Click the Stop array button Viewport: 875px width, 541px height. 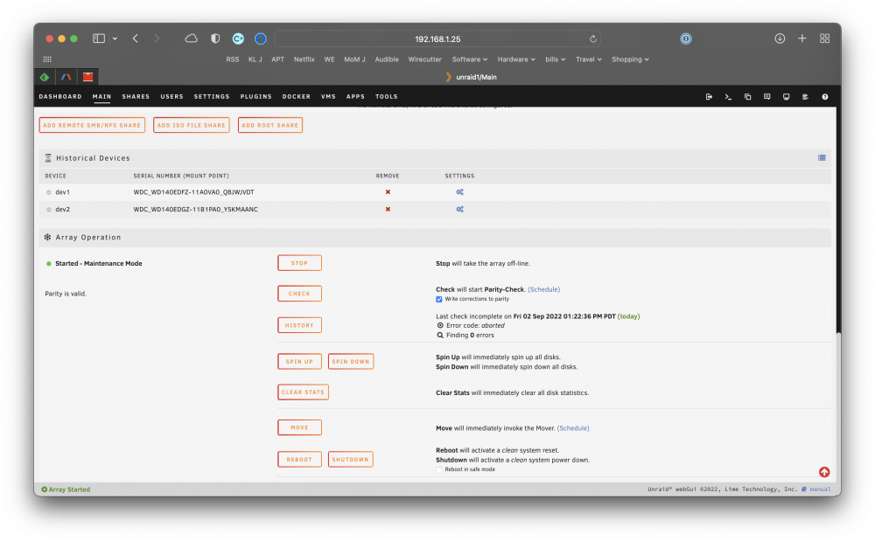click(x=299, y=263)
